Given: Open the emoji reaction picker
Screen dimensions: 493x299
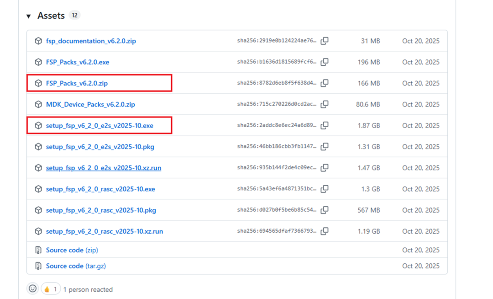Looking at the screenshot, I should point(33,288).
